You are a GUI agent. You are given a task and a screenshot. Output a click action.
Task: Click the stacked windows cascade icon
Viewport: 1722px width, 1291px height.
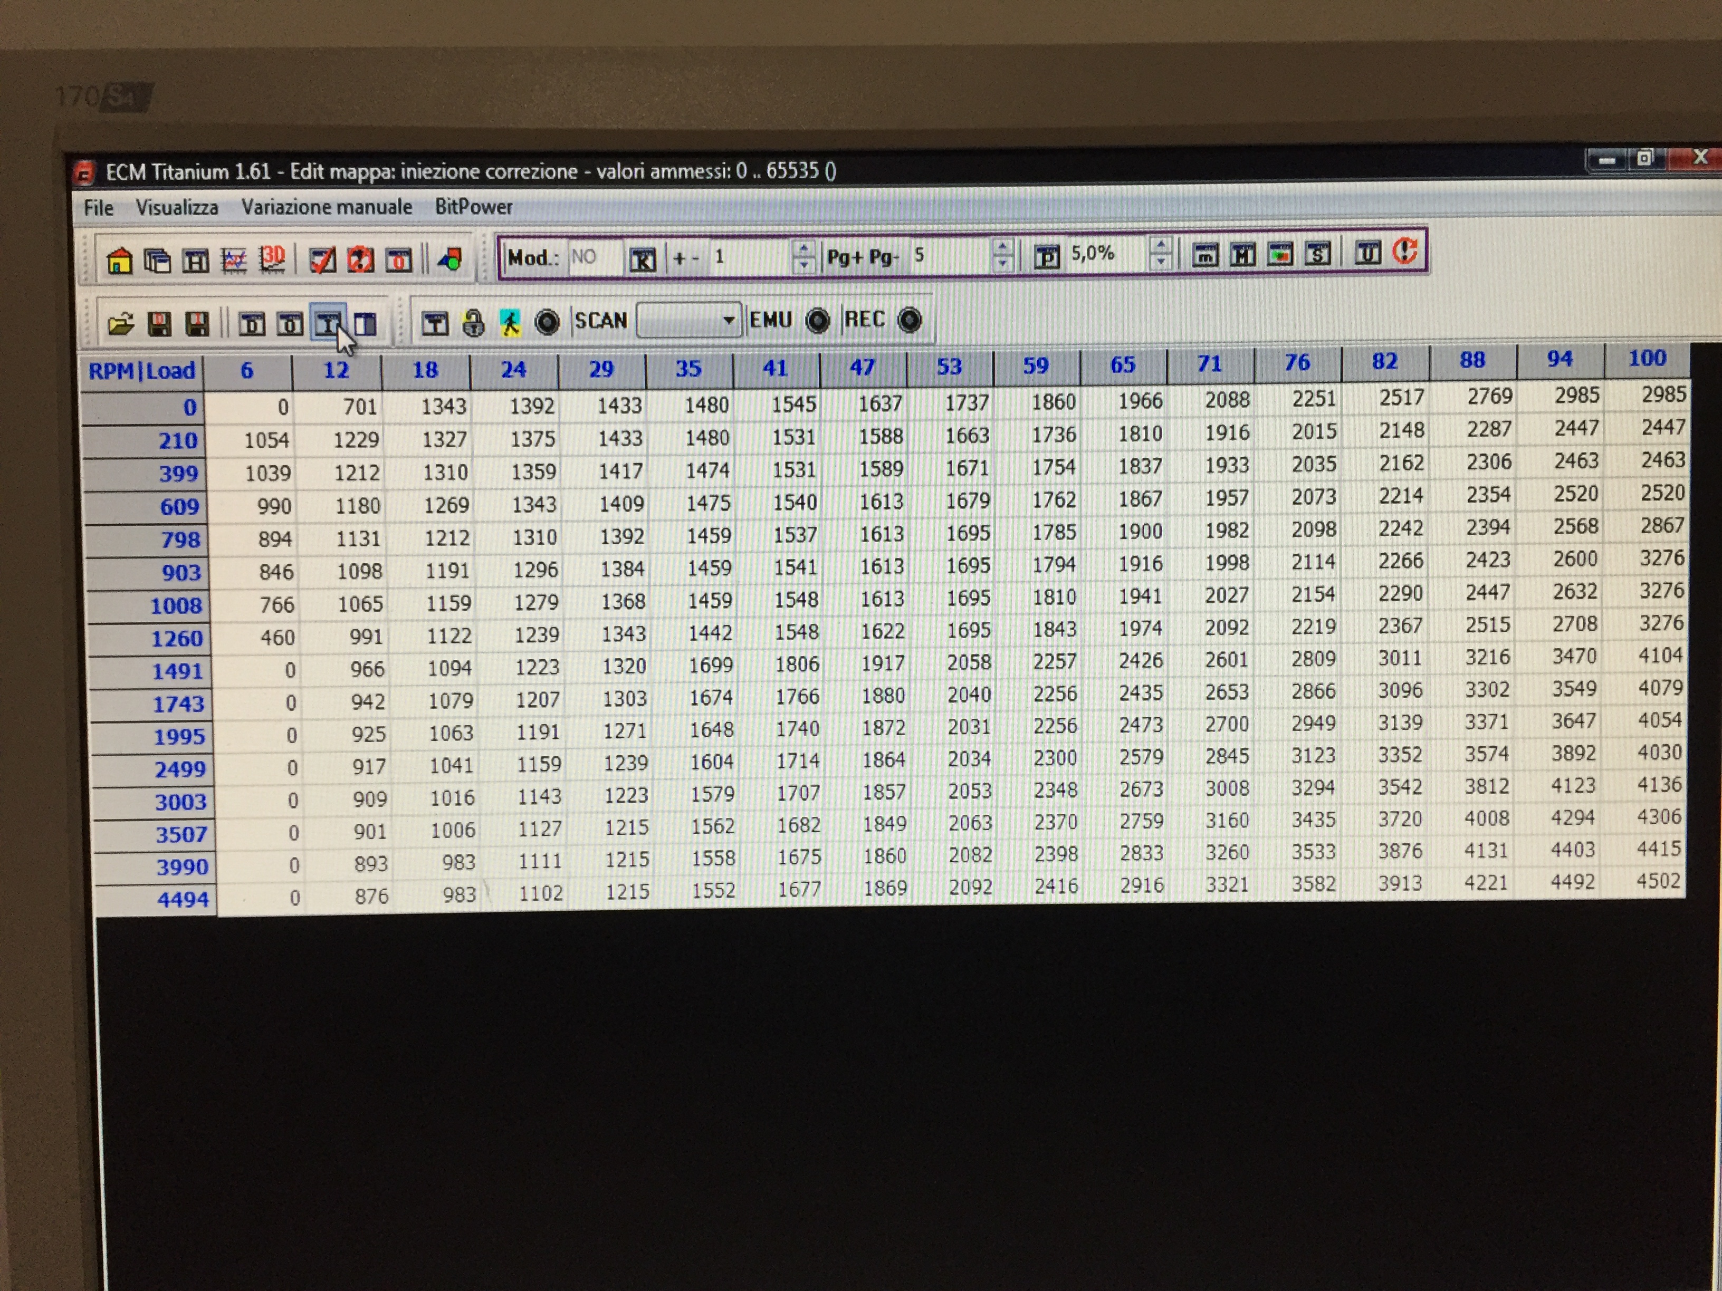tap(157, 261)
